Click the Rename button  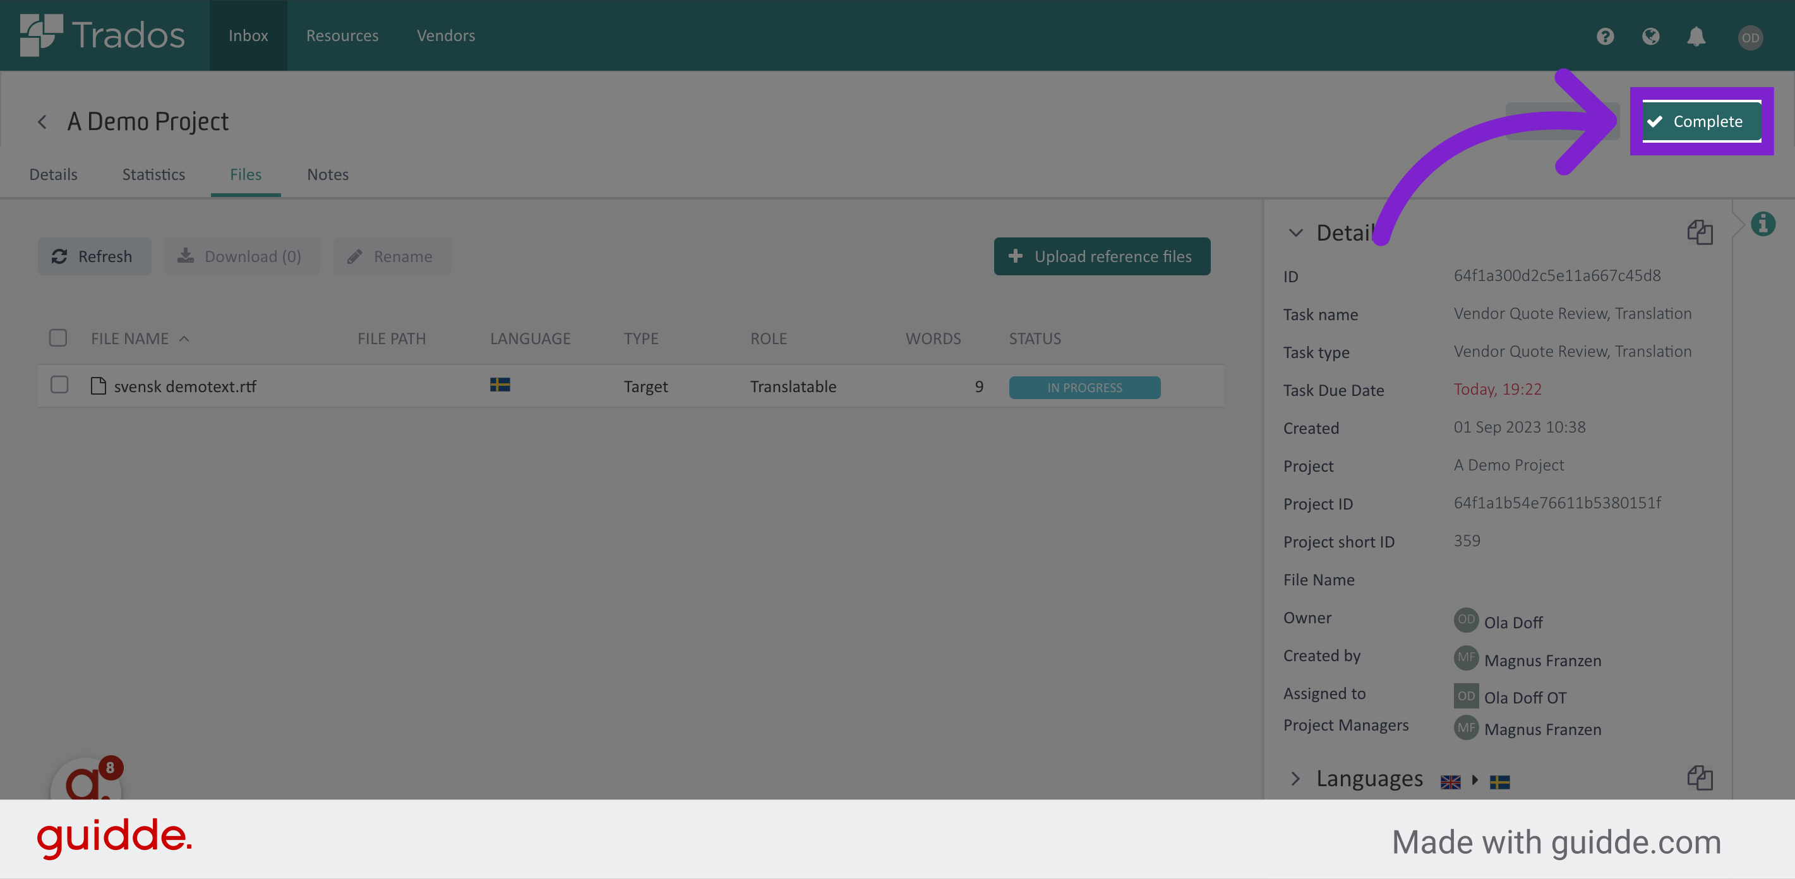pos(392,256)
